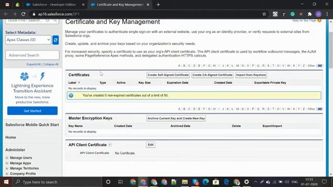Click the Get Started button

pos(32,111)
